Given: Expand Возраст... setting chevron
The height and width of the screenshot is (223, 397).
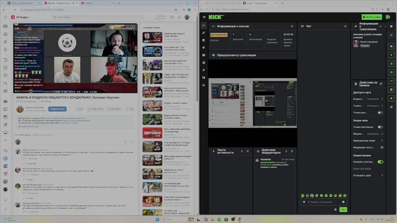Looking at the screenshot, I should tap(382, 99).
